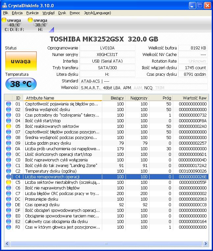Click the blue triangle next disk indicator
213x251 pixels.
[x=52, y=29]
